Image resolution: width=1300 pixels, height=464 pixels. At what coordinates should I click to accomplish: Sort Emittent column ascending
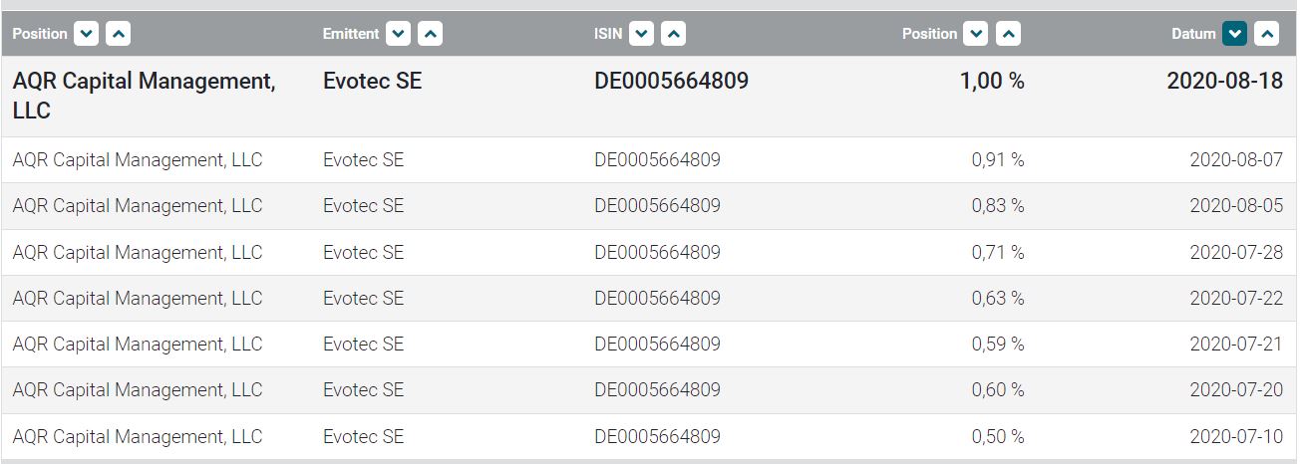point(430,34)
